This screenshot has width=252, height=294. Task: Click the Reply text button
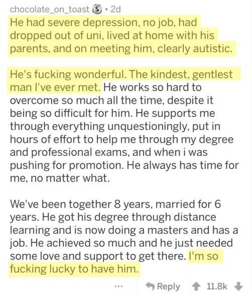(169, 286)
